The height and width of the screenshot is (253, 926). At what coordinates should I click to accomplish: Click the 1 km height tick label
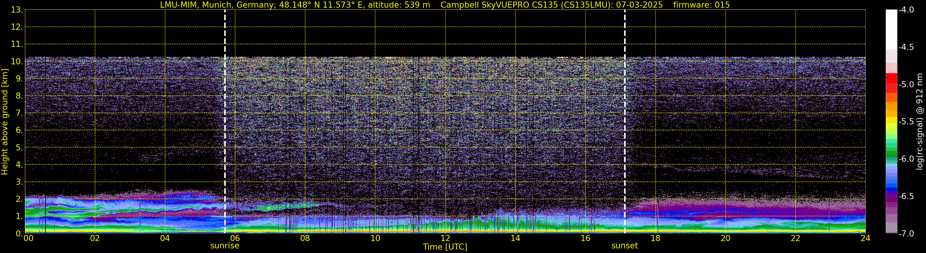coord(19,217)
